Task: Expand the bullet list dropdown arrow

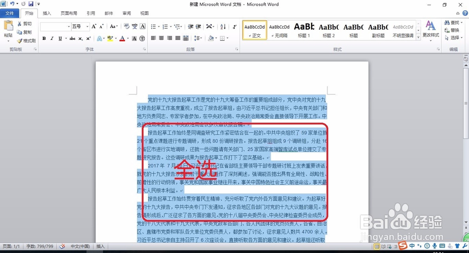Action: point(159,27)
